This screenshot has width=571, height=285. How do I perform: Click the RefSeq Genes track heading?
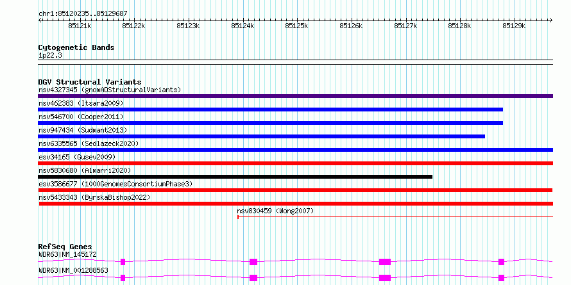tap(65, 247)
